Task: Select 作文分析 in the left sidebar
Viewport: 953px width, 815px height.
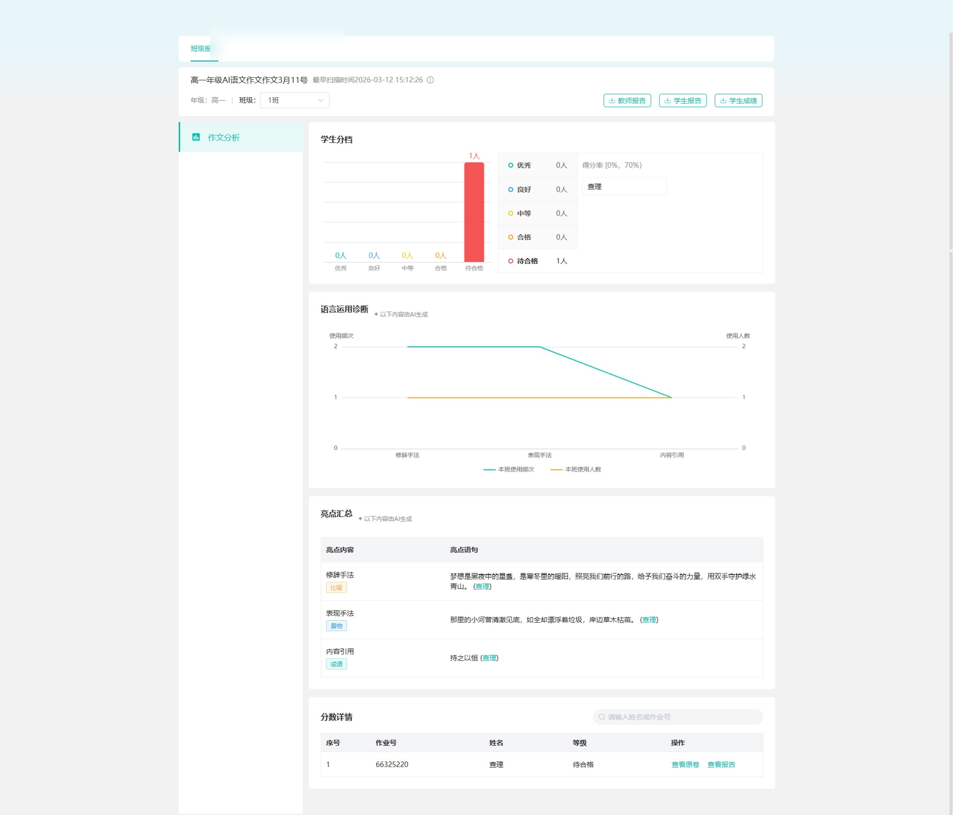Action: tap(241, 137)
